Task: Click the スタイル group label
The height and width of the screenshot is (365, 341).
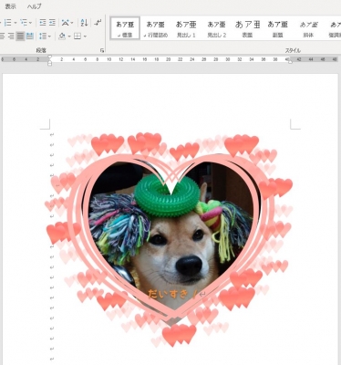Action: [x=293, y=50]
